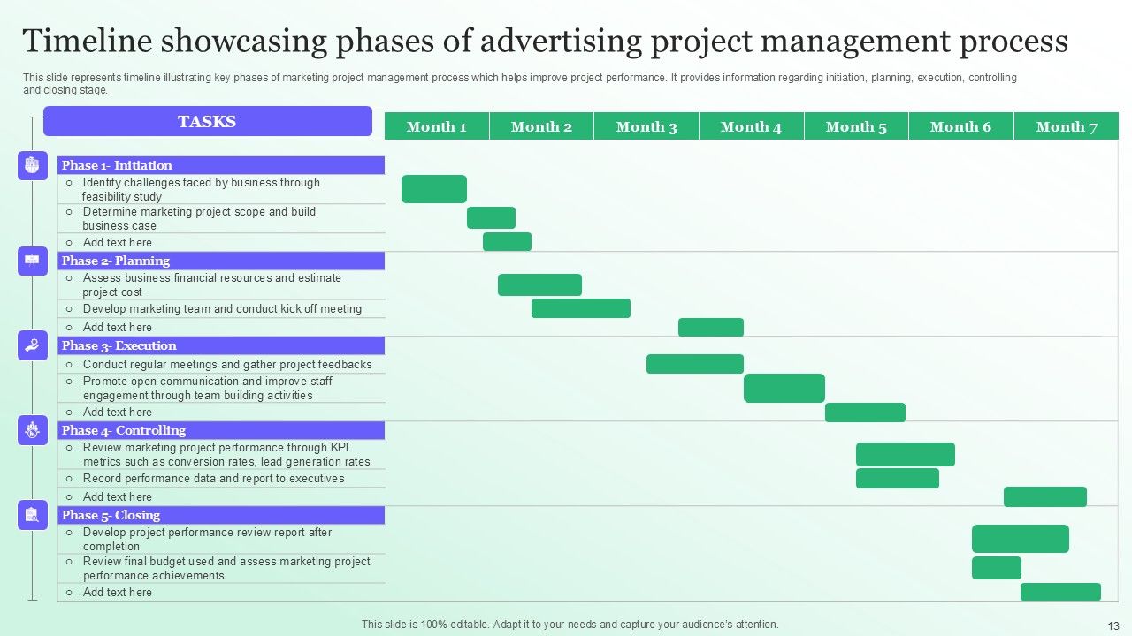This screenshot has width=1132, height=636.
Task: Click the slide title text
Action: 545,42
